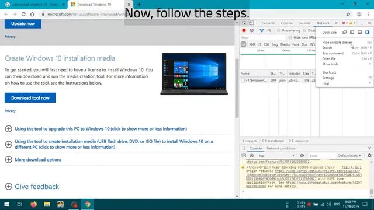Choose Hide console drawer from menu
The height and width of the screenshot is (210, 374).
click(x=345, y=42)
